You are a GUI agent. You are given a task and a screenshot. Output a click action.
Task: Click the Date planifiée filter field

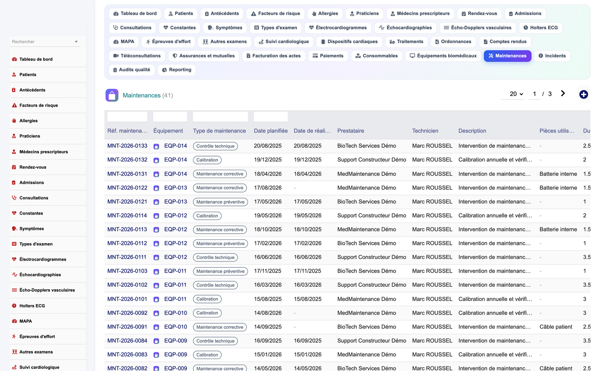click(x=271, y=117)
